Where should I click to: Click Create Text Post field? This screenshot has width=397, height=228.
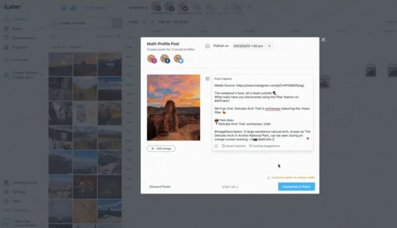coord(81,23)
